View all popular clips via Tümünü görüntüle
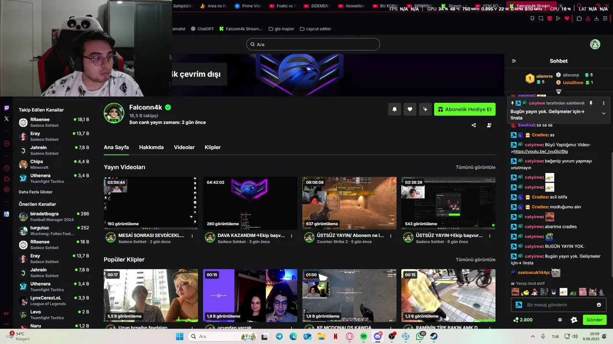Viewport: 613px width, 344px height. 476,259
